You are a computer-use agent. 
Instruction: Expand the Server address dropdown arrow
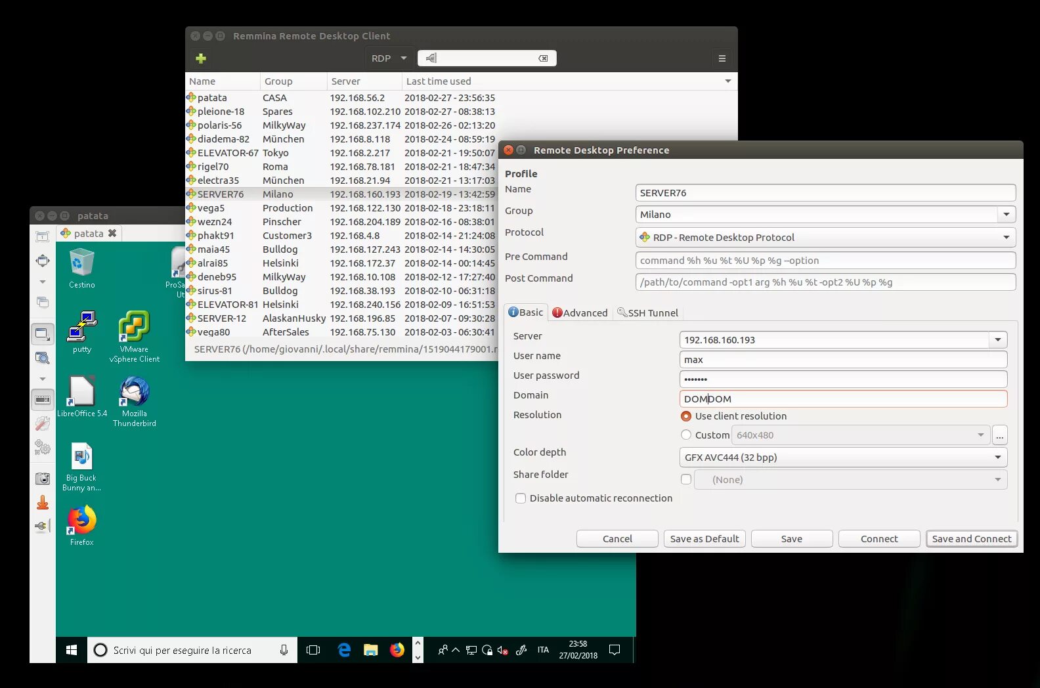[998, 340]
